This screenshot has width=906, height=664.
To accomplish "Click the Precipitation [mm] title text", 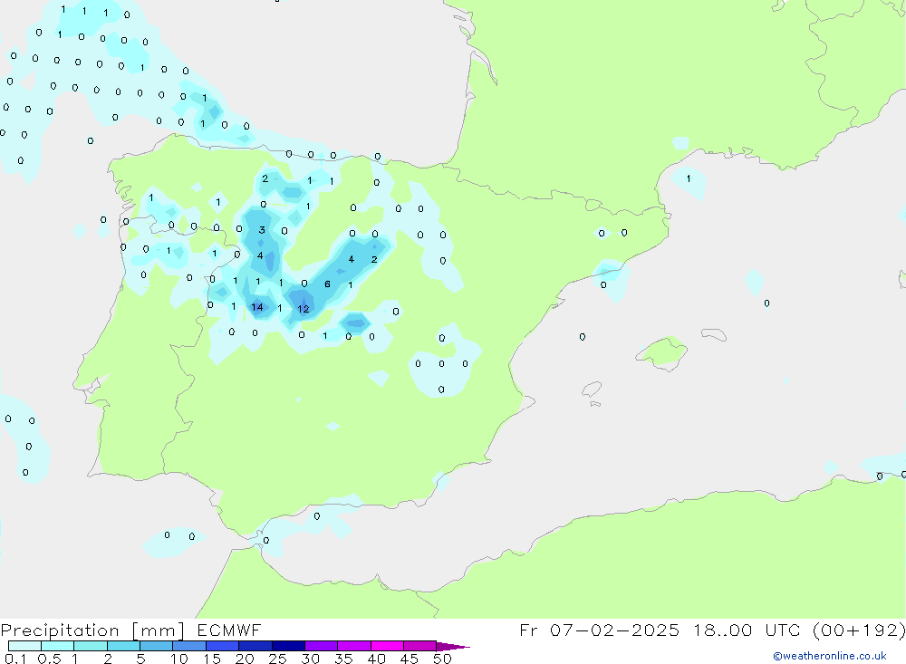I will (95, 630).
